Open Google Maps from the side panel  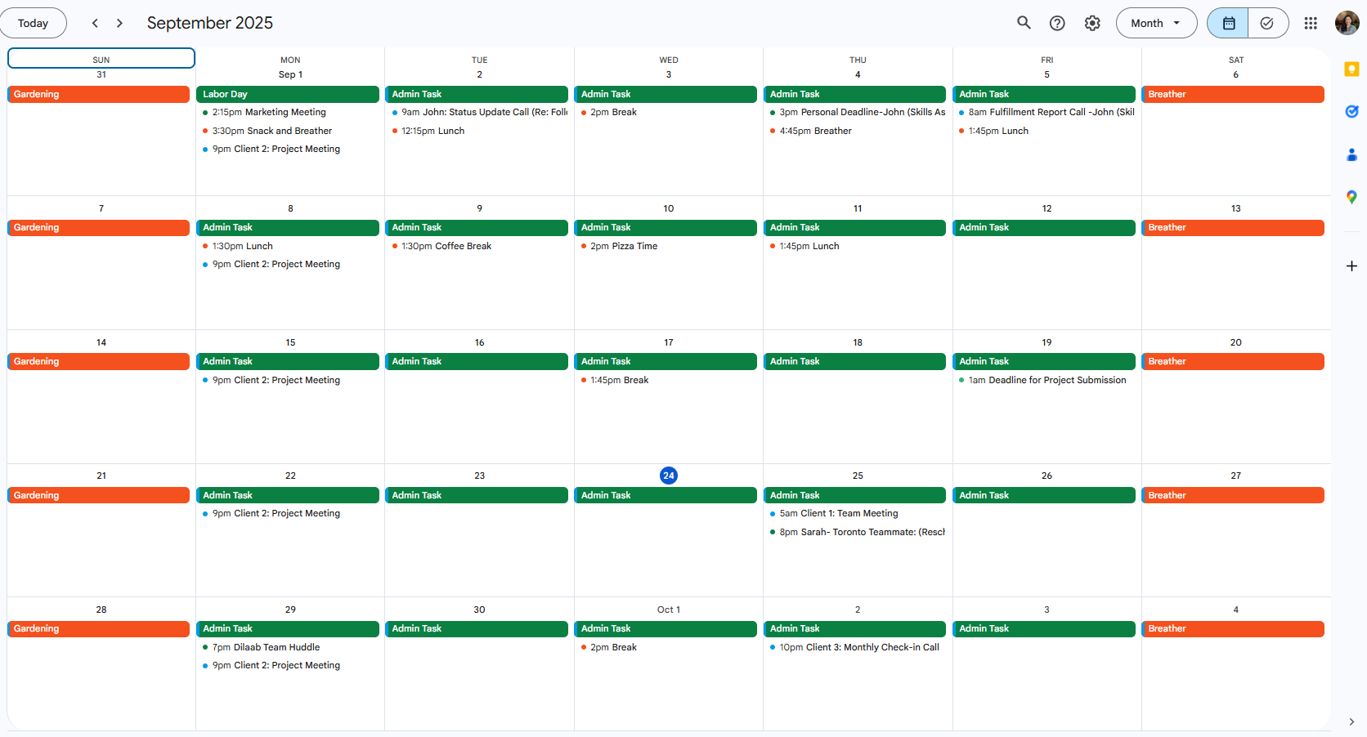coord(1351,197)
